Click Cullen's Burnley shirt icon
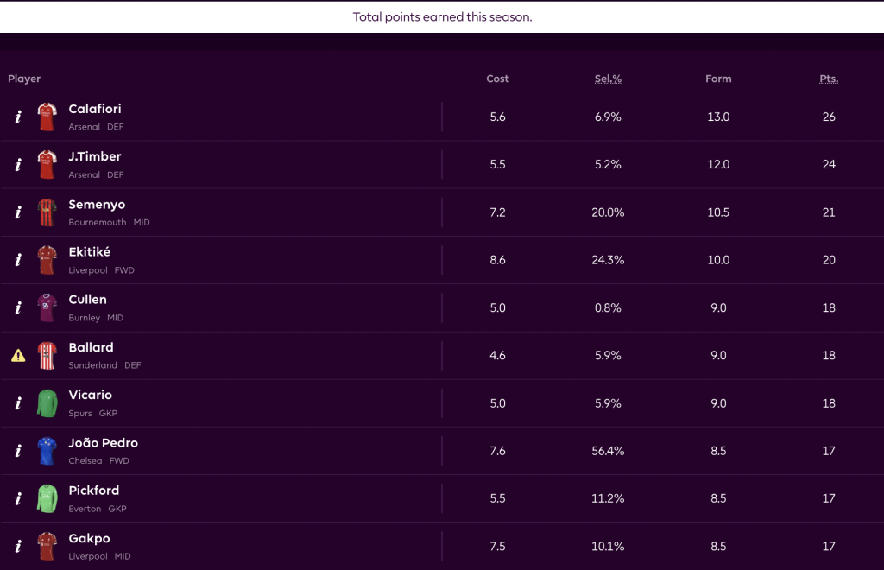This screenshot has width=884, height=570. tap(47, 307)
